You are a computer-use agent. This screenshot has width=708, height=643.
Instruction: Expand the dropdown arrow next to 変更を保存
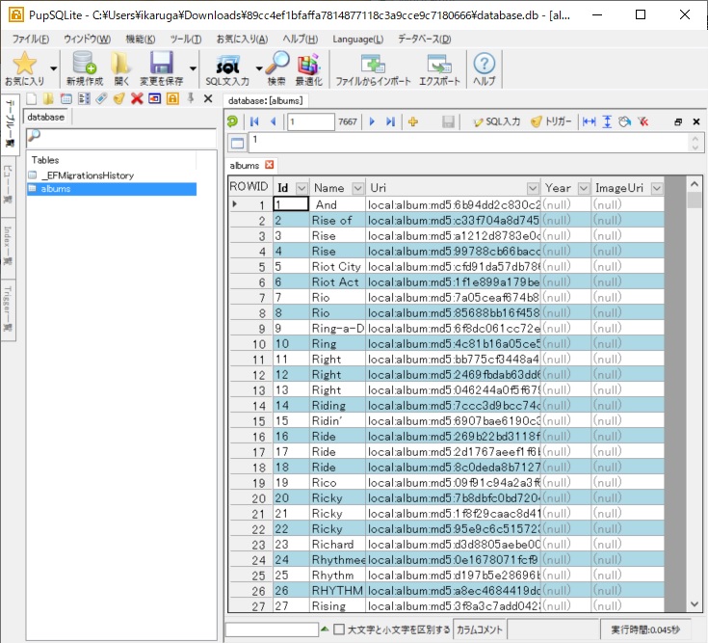pos(193,68)
